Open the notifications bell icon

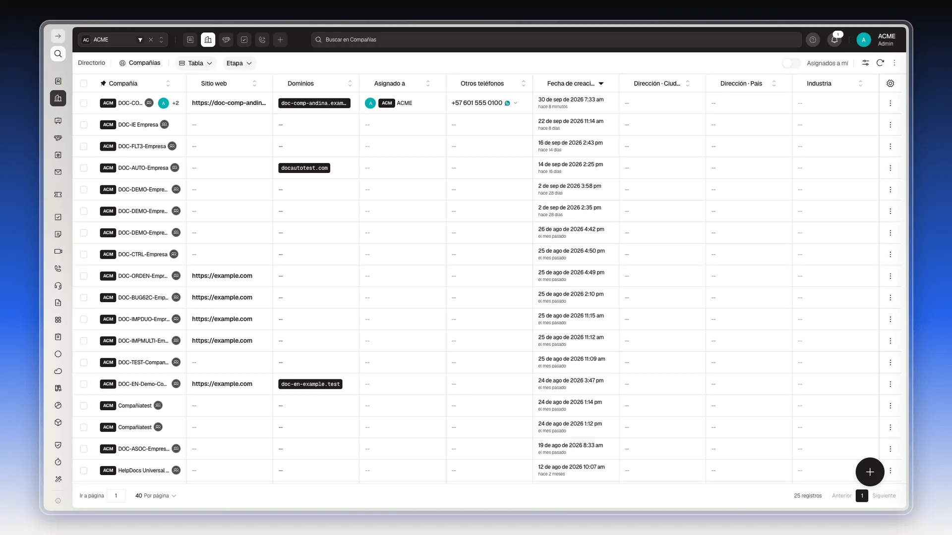coord(834,40)
